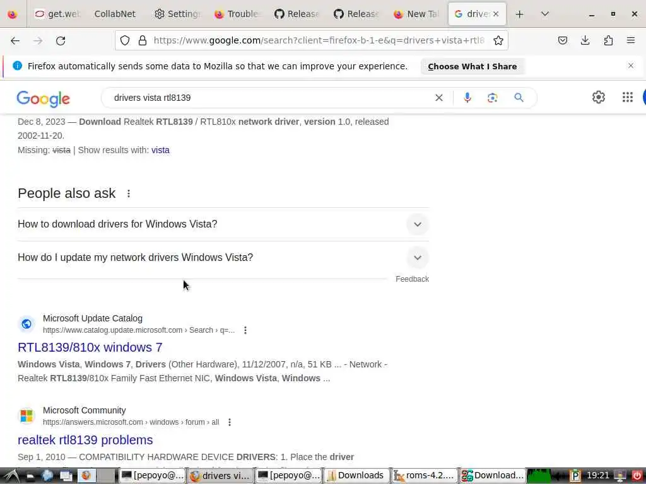Click the Microsoft Community favicon
Screen dimensions: 646x484
(26, 416)
